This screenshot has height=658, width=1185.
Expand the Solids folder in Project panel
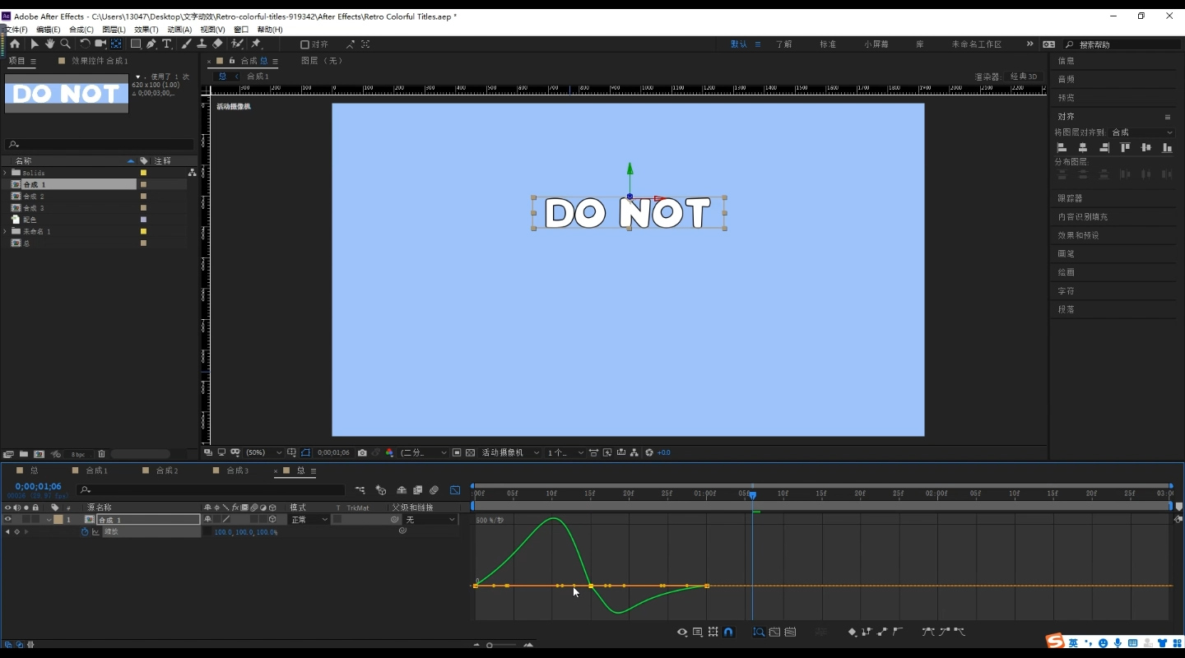[x=5, y=173]
